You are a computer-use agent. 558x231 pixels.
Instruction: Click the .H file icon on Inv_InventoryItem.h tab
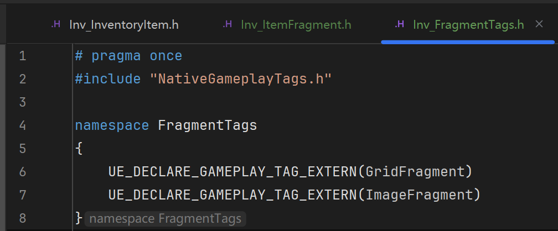[56, 24]
